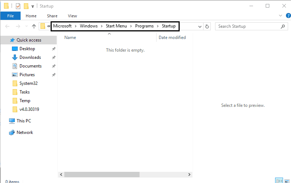Open the address bar history dropdown
Viewport: 291px width, 183px height.
(x=200, y=26)
